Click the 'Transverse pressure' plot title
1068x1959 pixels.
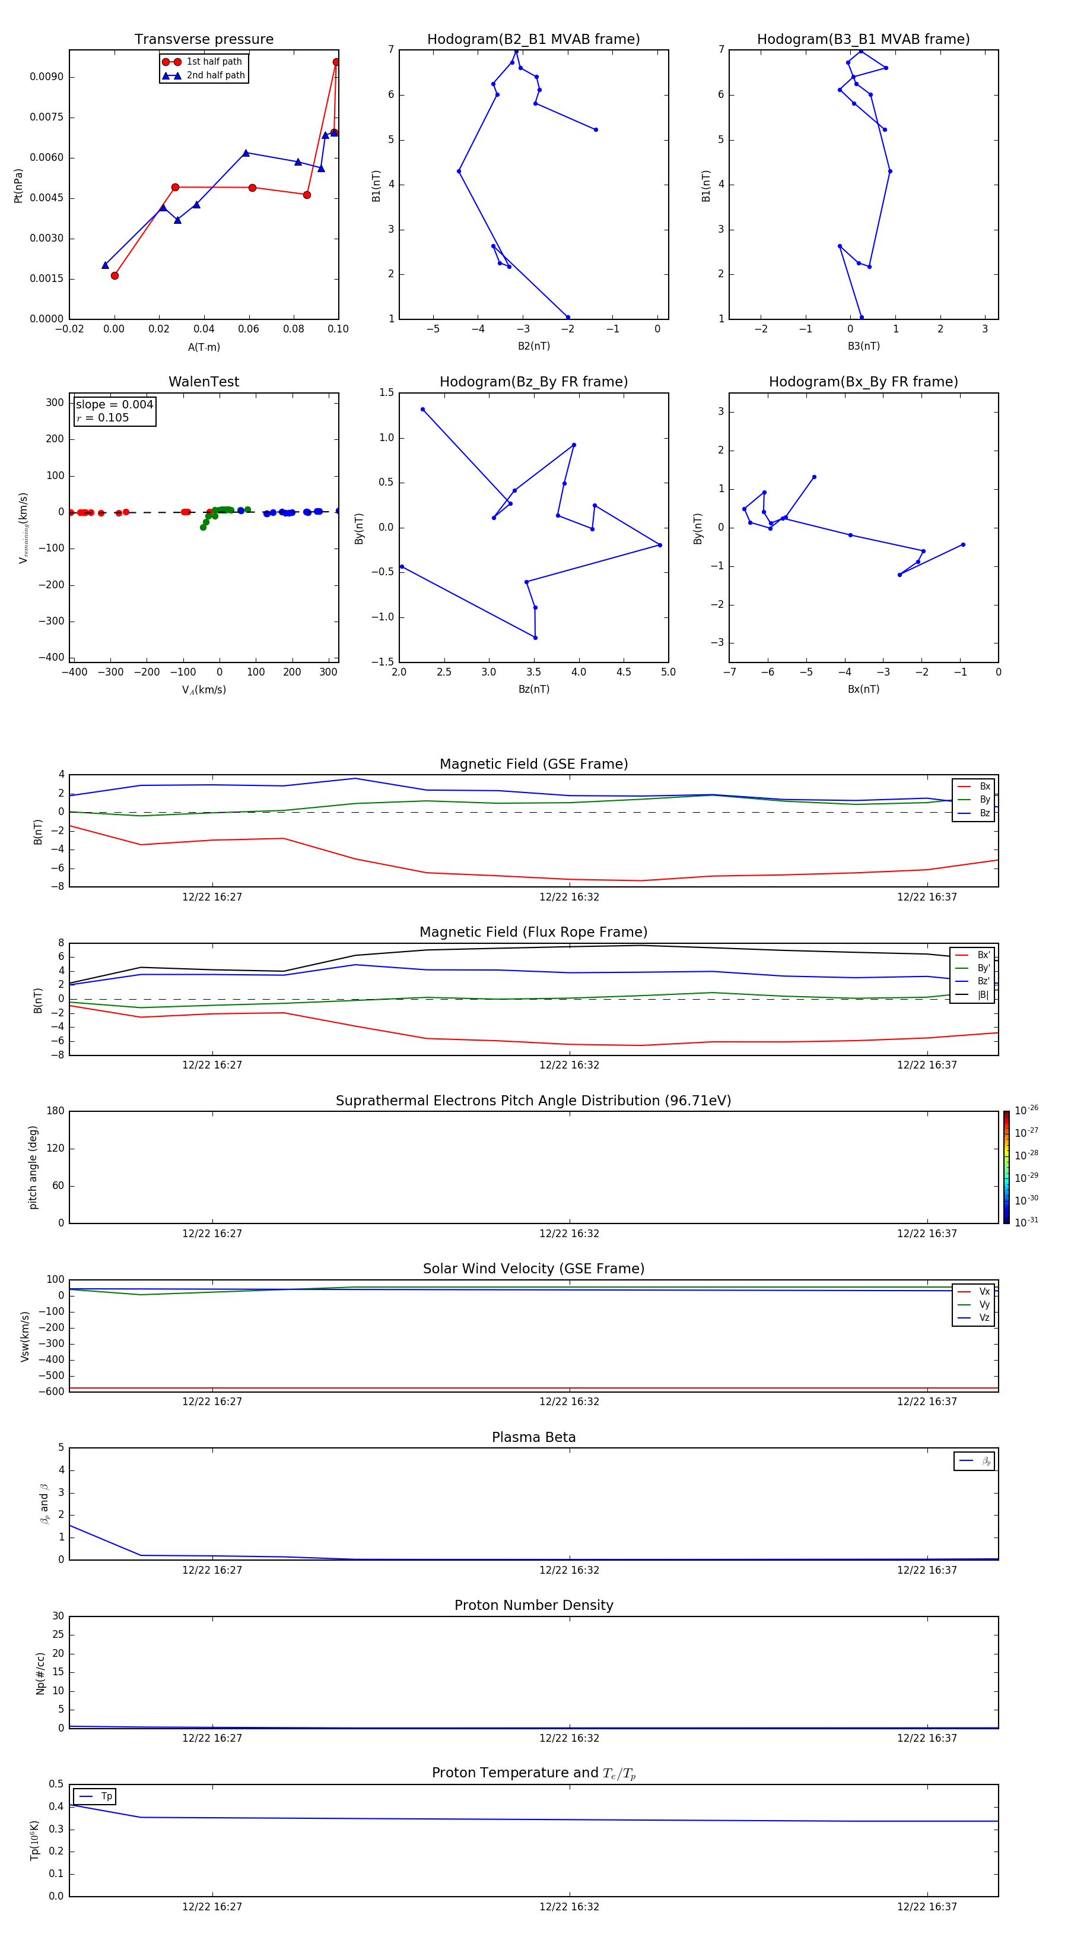tap(204, 40)
